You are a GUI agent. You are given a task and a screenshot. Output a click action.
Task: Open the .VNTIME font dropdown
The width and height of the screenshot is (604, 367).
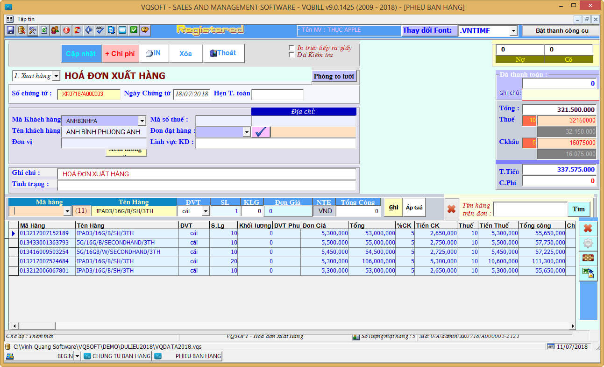click(513, 31)
